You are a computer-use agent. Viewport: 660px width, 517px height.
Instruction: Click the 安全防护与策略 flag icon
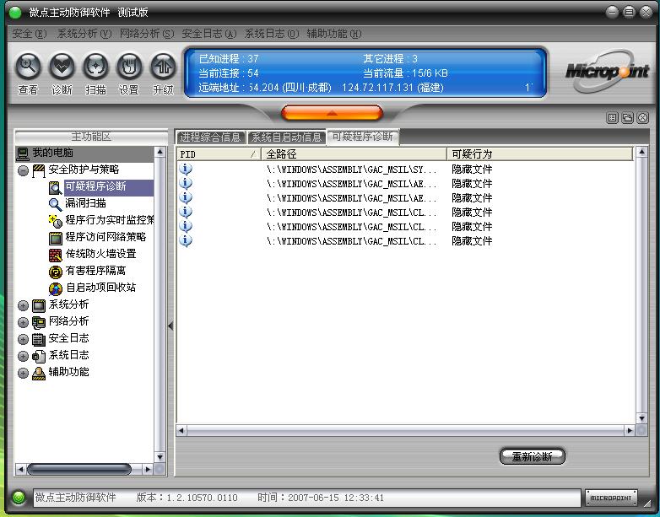pyautogui.click(x=39, y=170)
